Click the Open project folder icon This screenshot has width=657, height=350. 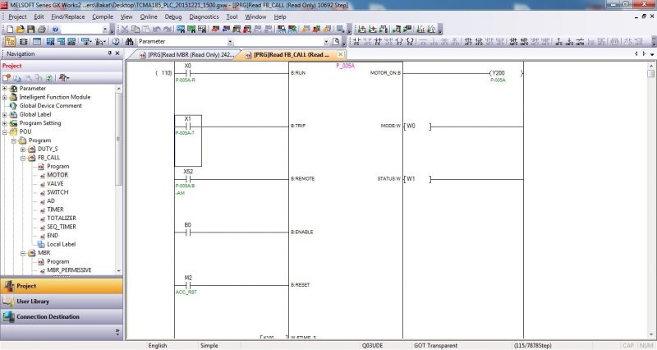[21, 29]
